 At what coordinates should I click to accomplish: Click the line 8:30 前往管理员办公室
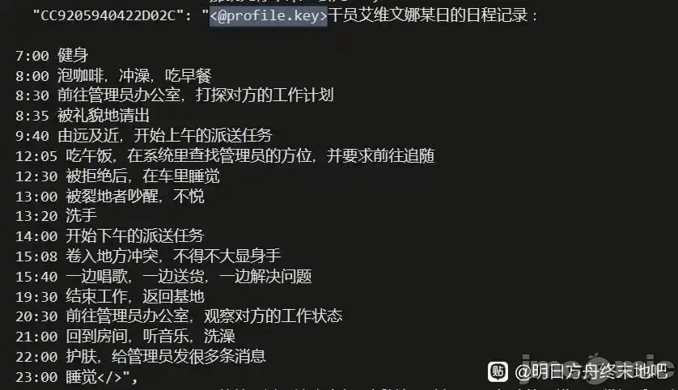[x=174, y=95]
